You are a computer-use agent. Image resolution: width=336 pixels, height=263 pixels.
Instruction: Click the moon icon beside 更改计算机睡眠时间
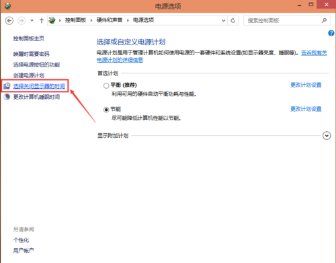click(x=7, y=97)
